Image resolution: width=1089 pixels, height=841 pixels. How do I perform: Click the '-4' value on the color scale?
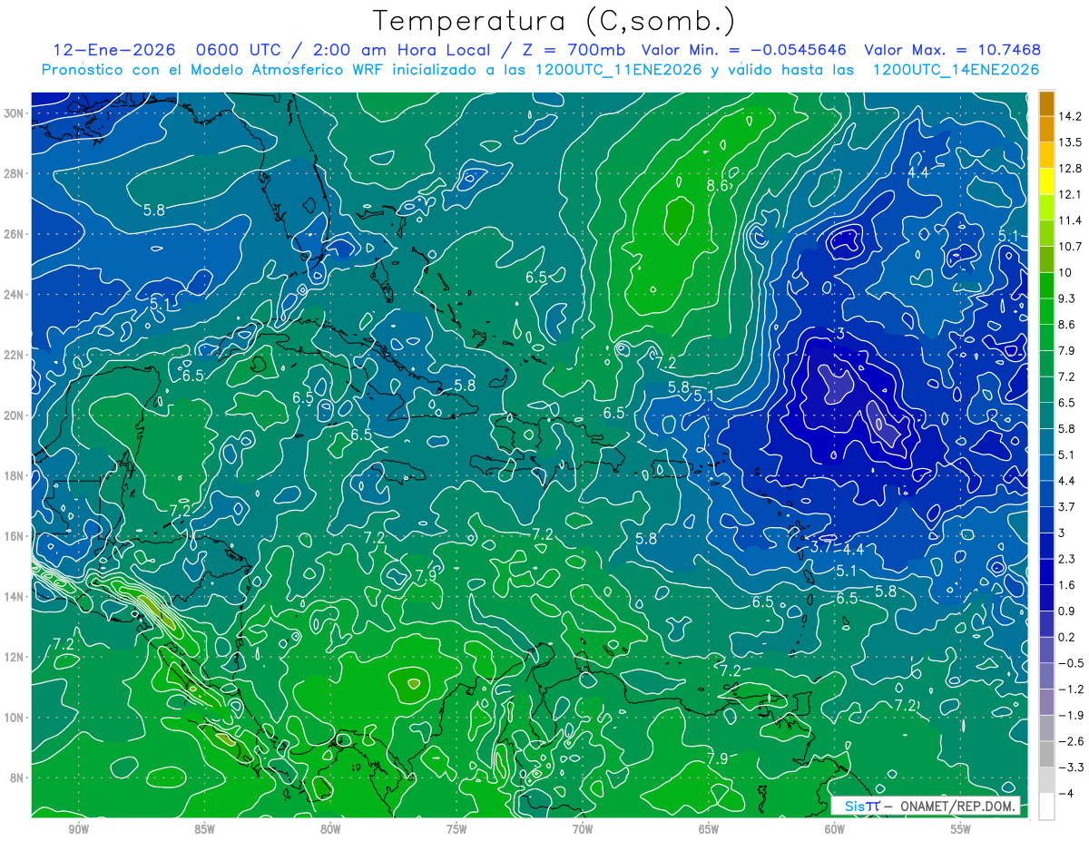(1066, 793)
